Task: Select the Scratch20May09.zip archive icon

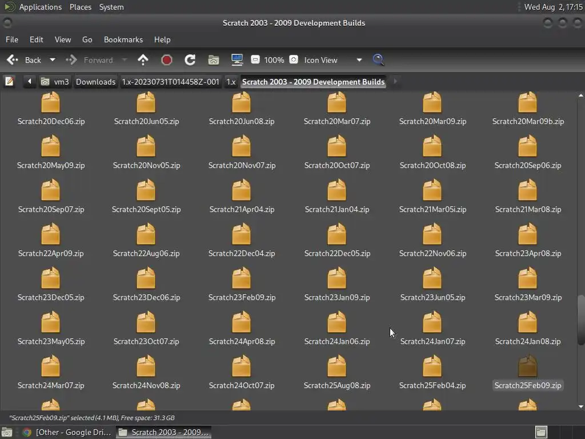Action: pos(51,146)
